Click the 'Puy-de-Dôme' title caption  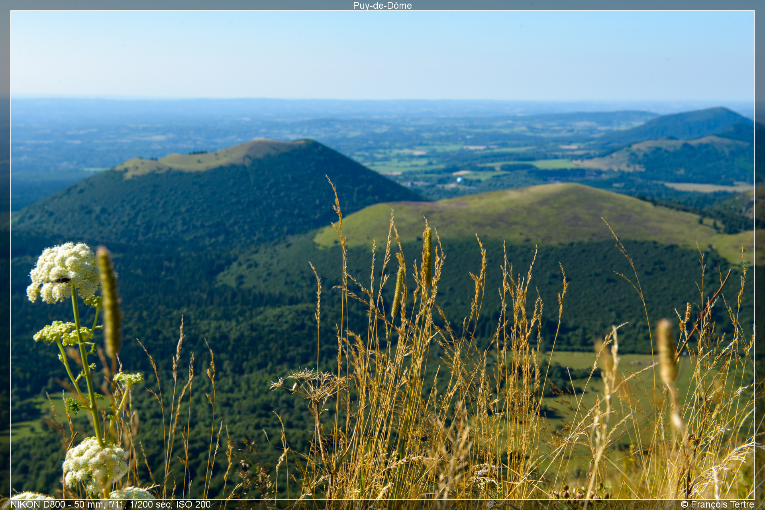382,6
